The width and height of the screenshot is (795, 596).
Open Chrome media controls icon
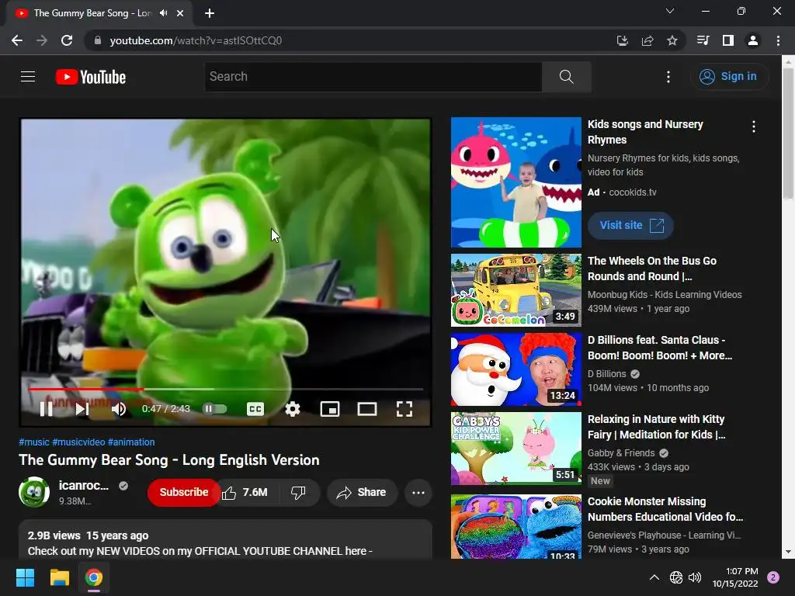point(703,40)
